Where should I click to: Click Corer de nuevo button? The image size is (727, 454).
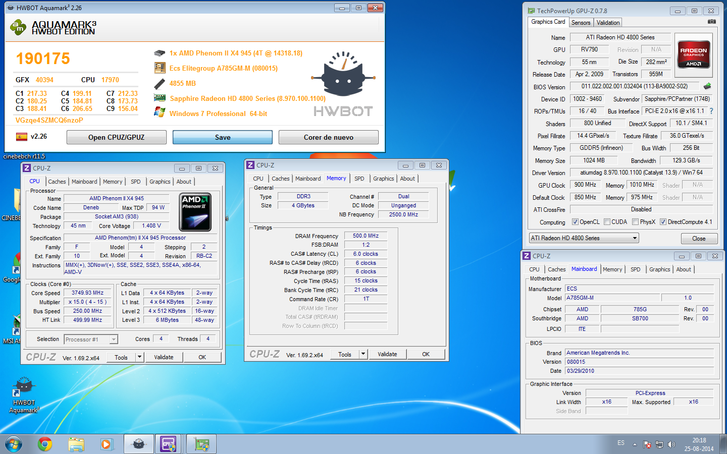point(329,137)
